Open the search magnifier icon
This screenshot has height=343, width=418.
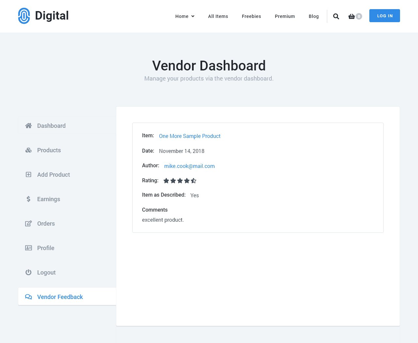(x=336, y=16)
